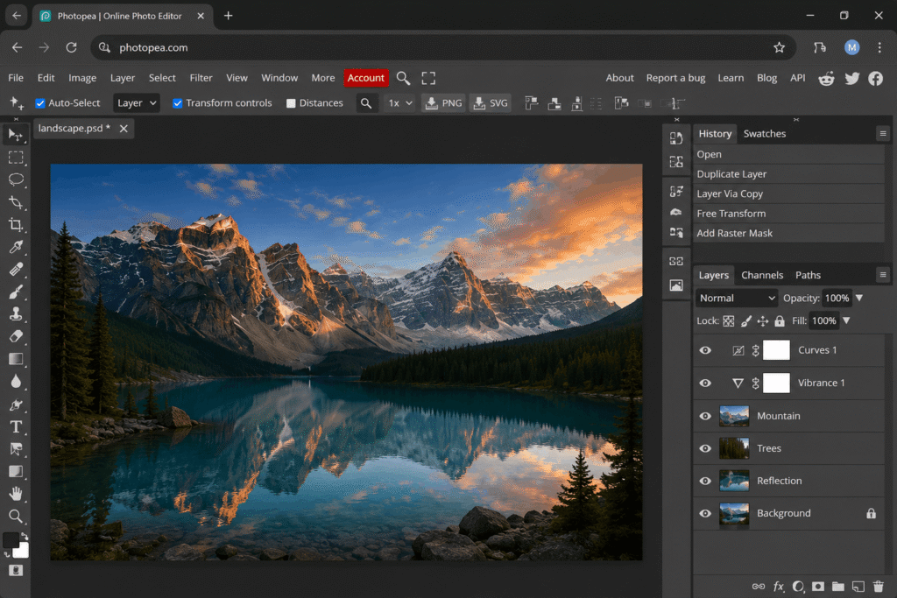The width and height of the screenshot is (897, 598).
Task: Add a new folder in Layers panel
Action: [x=838, y=587]
